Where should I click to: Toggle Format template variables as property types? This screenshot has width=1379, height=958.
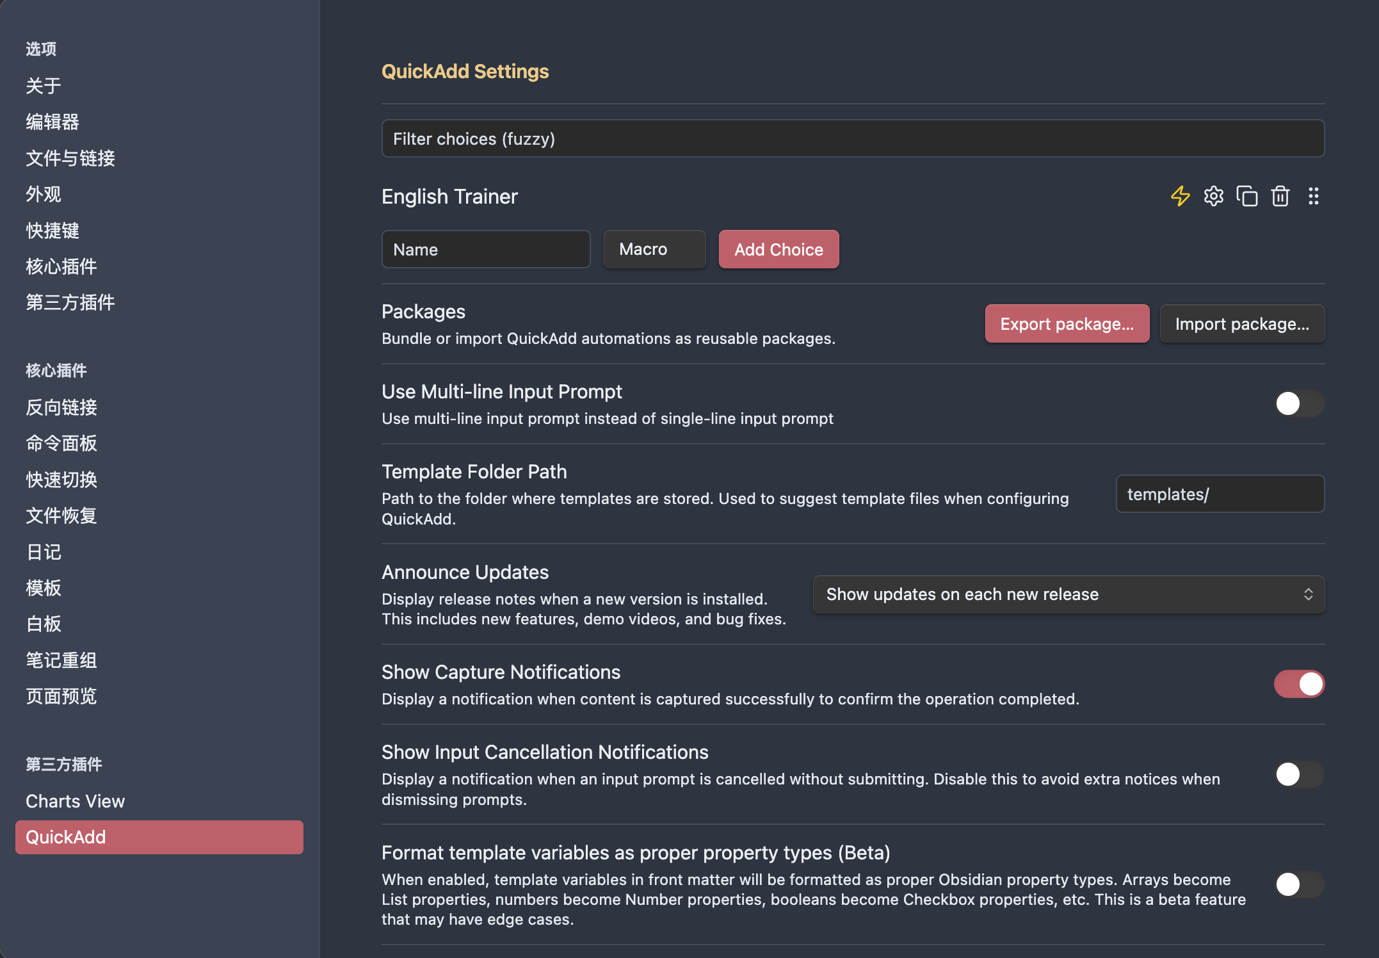click(x=1299, y=884)
